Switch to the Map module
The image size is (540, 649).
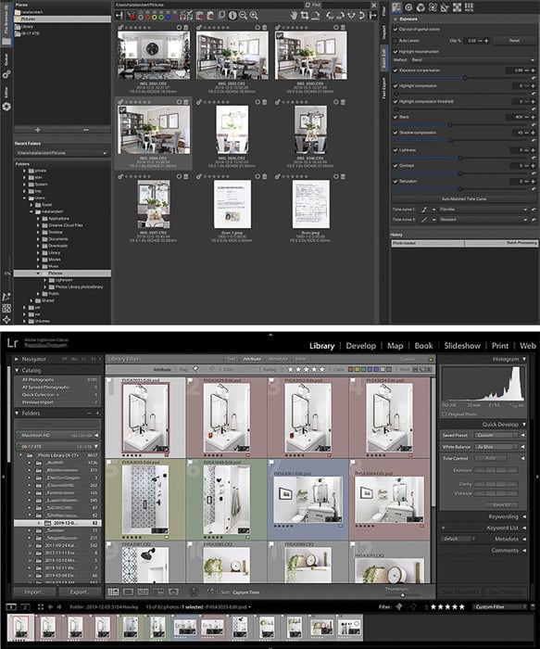(x=395, y=346)
